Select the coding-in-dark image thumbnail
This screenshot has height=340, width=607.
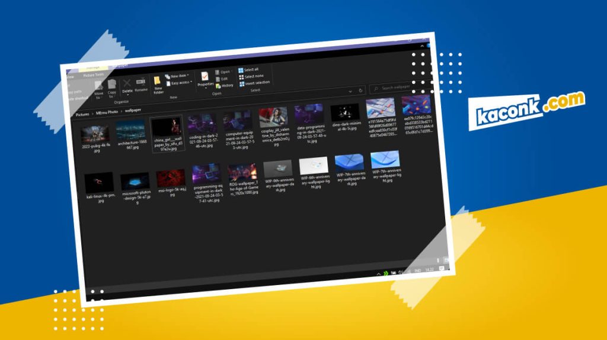tap(202, 124)
